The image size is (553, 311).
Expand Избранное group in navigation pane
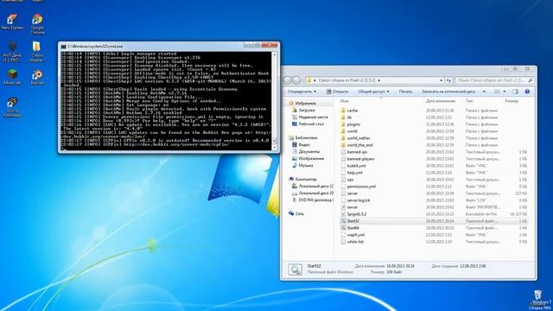[x=302, y=104]
